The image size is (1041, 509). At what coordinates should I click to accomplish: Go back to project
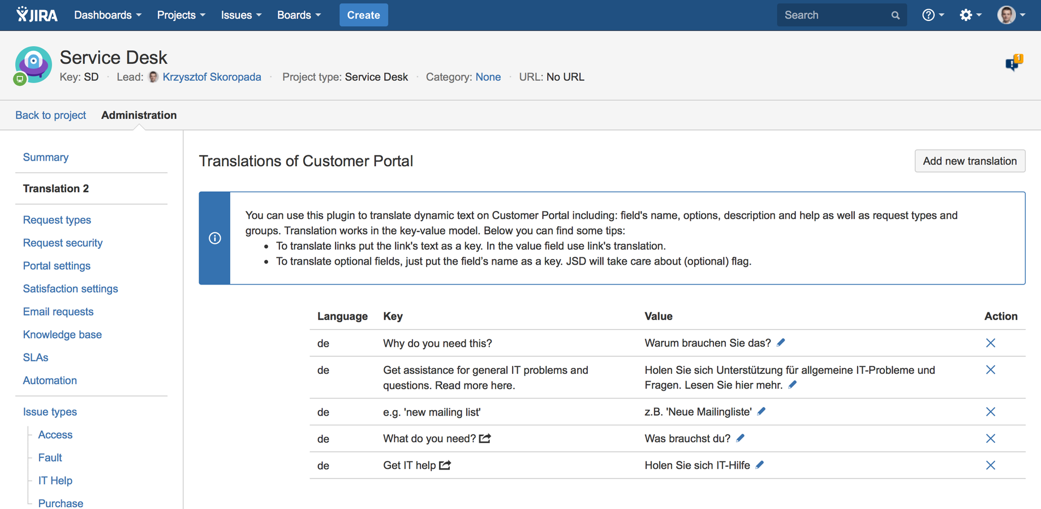click(51, 115)
